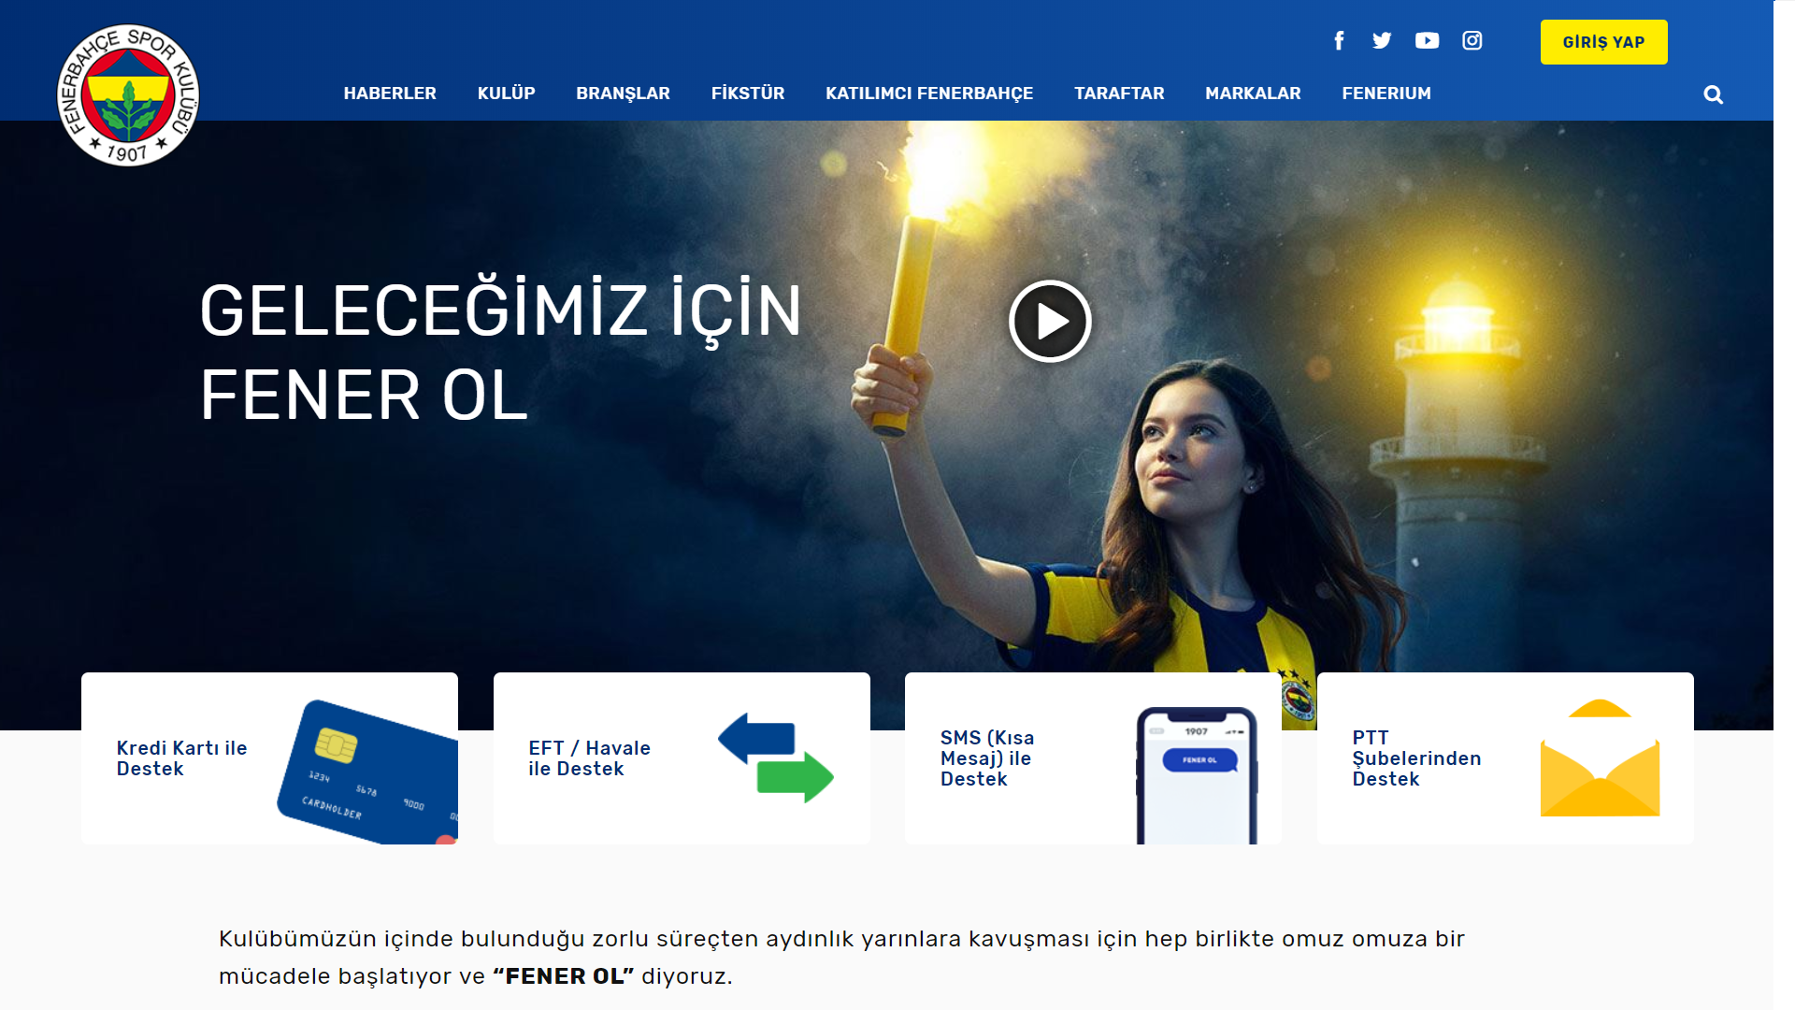The image size is (1795, 1010).
Task: Open the YouTube social icon
Action: 1427,40
